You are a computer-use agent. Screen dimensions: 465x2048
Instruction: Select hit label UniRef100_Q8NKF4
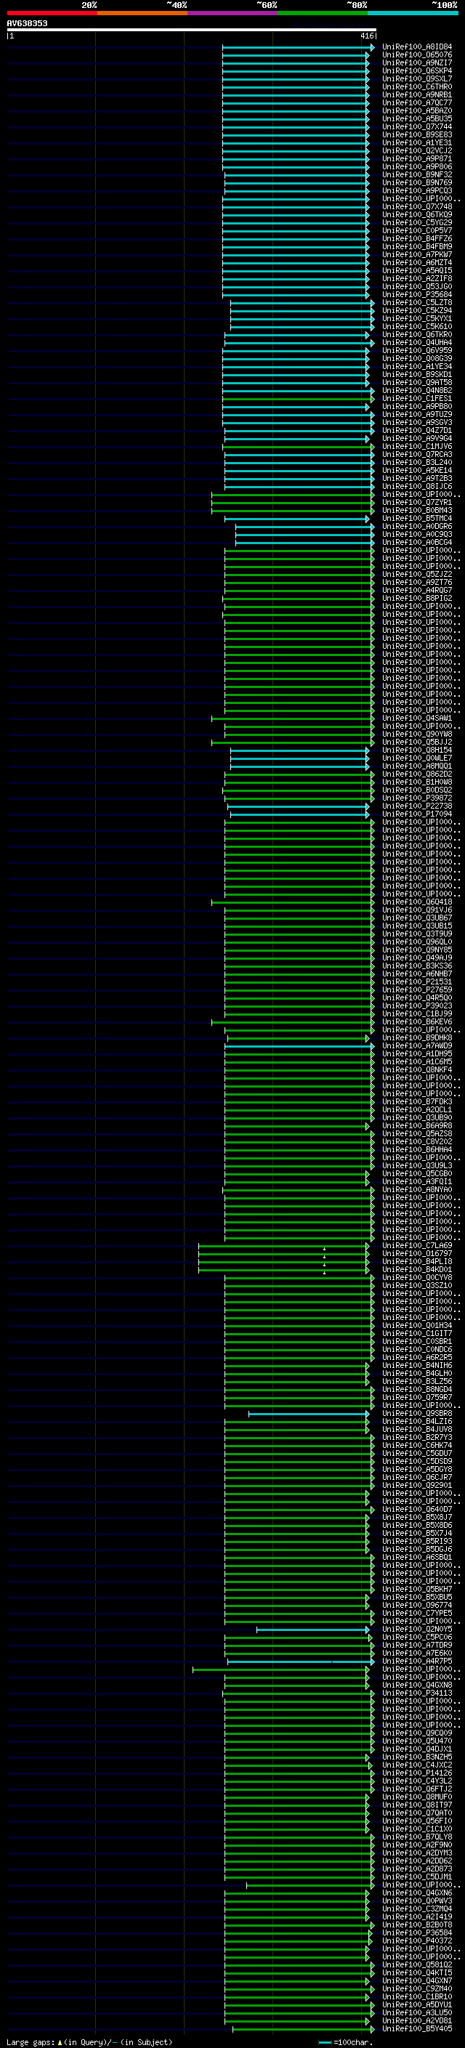(417, 1070)
